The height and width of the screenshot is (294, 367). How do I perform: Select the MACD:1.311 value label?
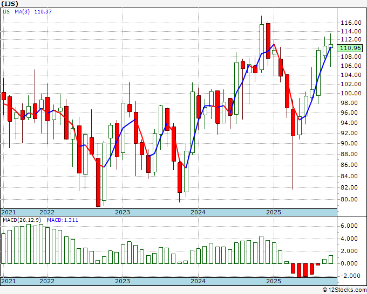click(x=63, y=220)
